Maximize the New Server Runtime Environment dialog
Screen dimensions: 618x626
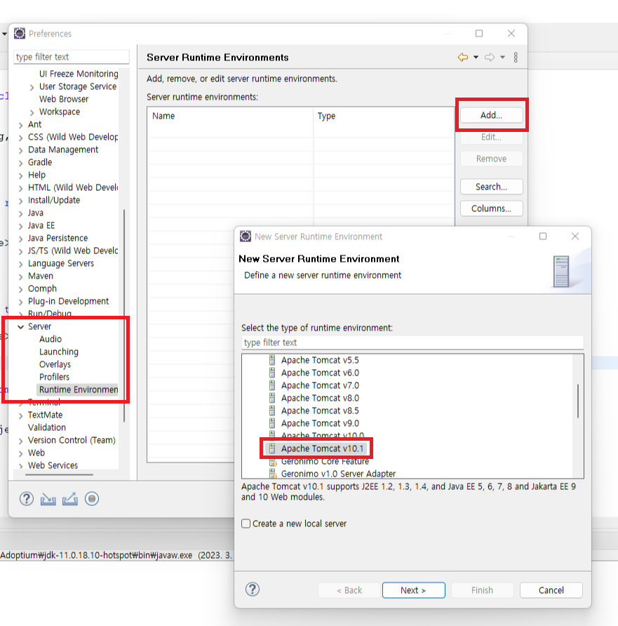click(543, 237)
